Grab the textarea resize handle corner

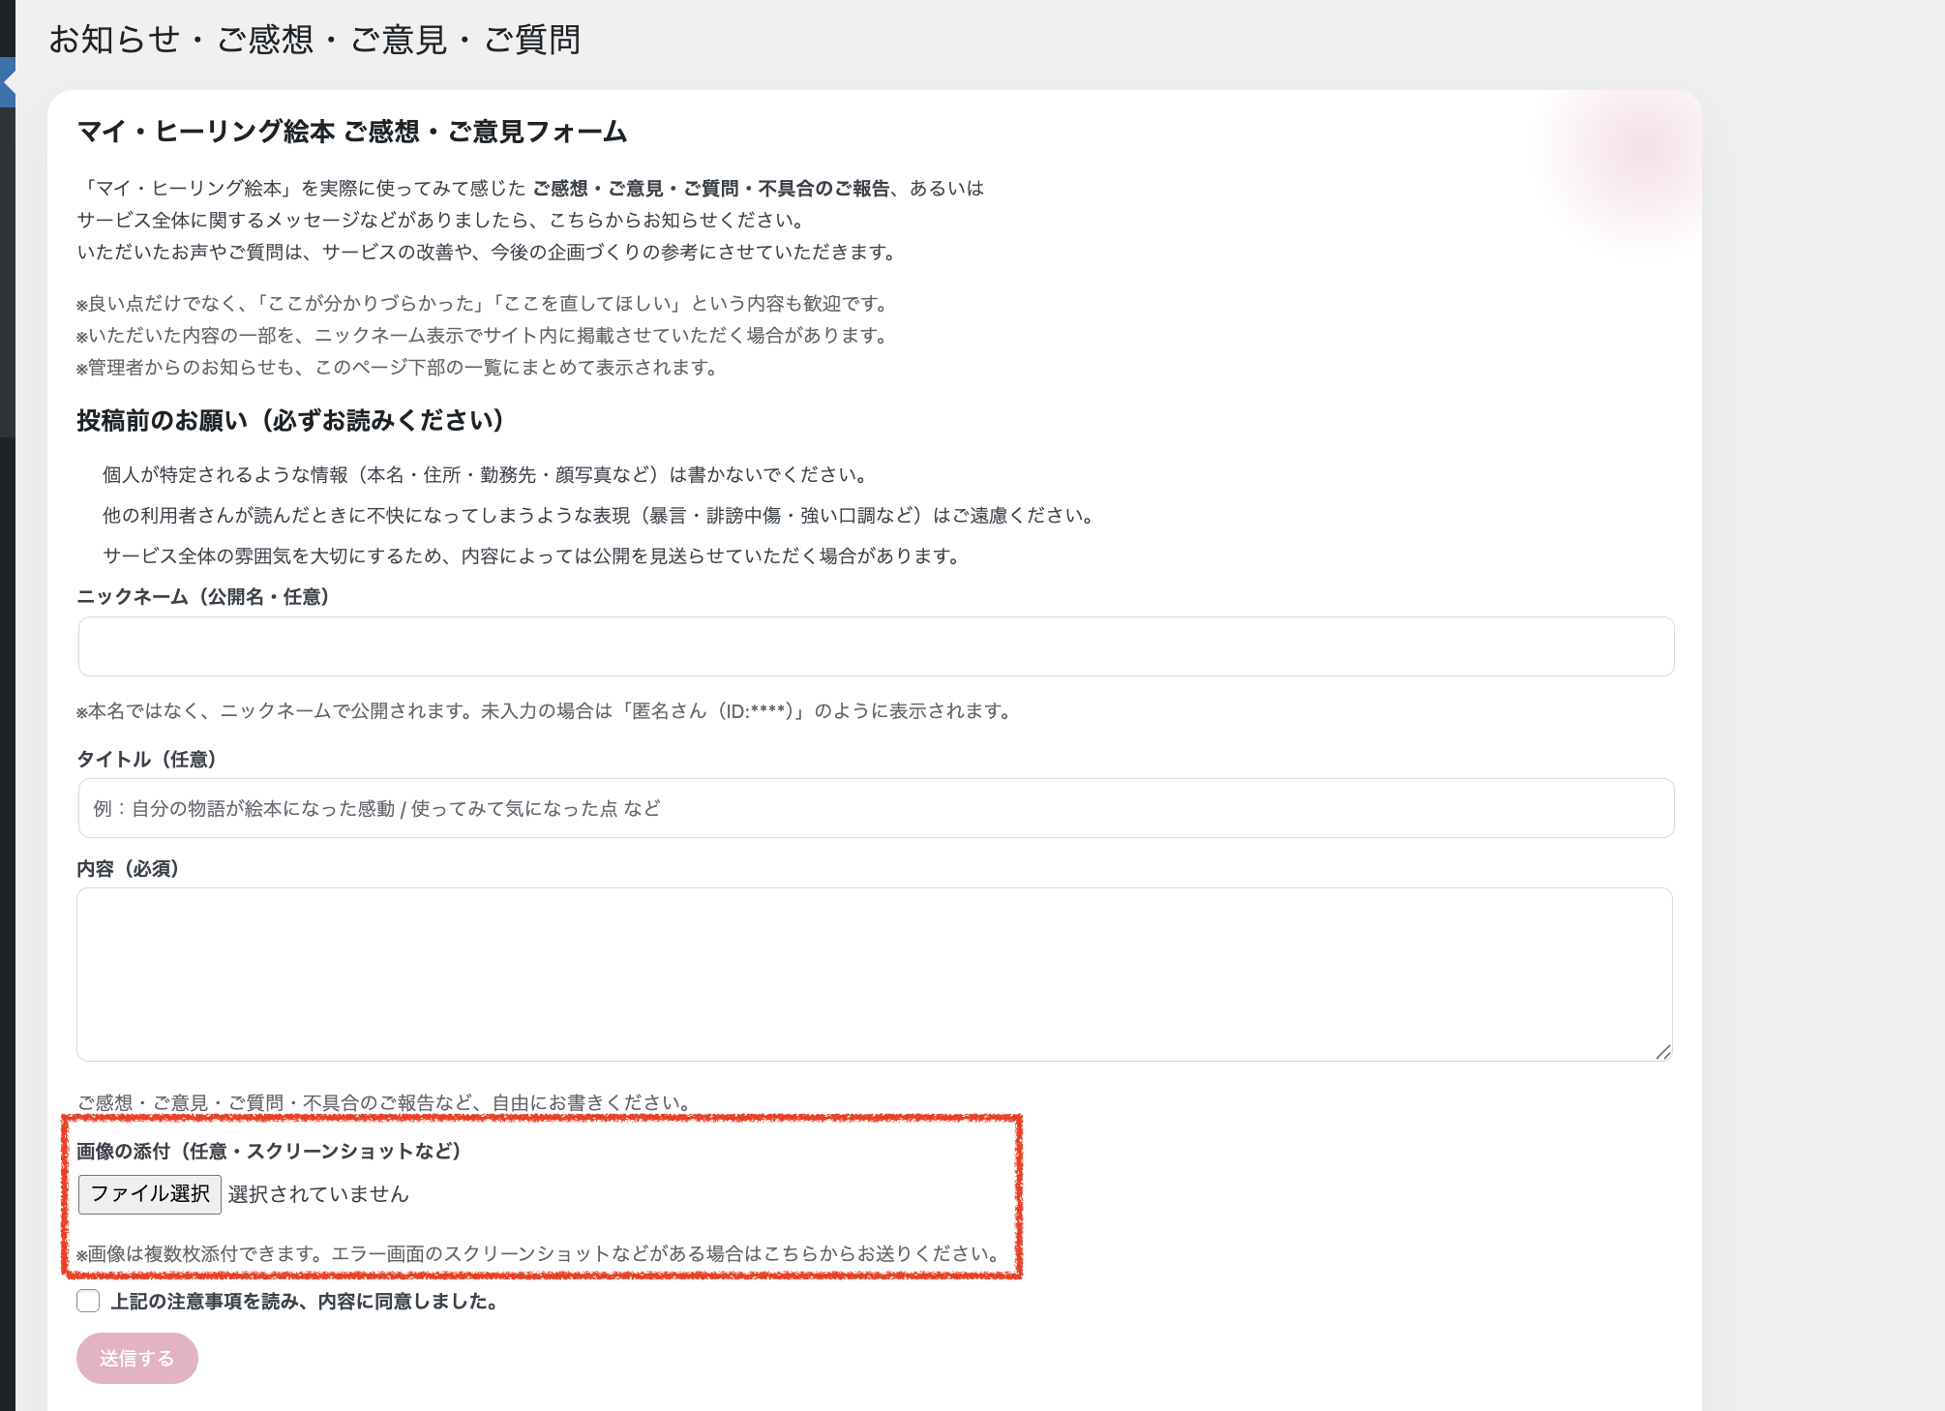[x=1662, y=1051]
